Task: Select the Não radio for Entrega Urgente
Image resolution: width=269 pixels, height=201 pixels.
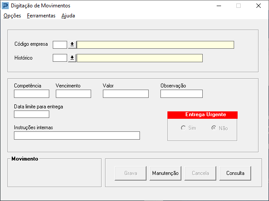Action: point(214,128)
